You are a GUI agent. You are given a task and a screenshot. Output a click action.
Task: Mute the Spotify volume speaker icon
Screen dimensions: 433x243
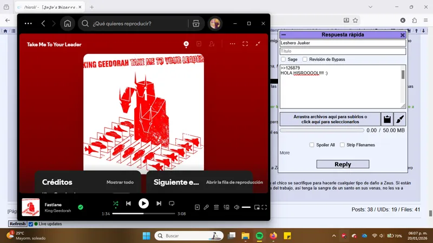click(237, 207)
